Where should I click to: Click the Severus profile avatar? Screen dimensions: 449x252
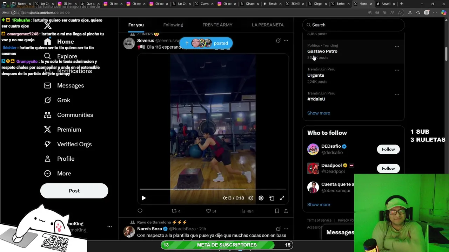129,43
